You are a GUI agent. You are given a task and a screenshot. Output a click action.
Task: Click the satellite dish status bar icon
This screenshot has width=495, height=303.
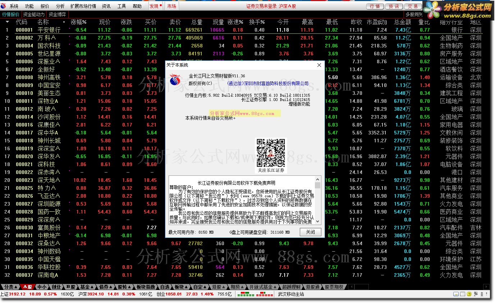[476, 294]
